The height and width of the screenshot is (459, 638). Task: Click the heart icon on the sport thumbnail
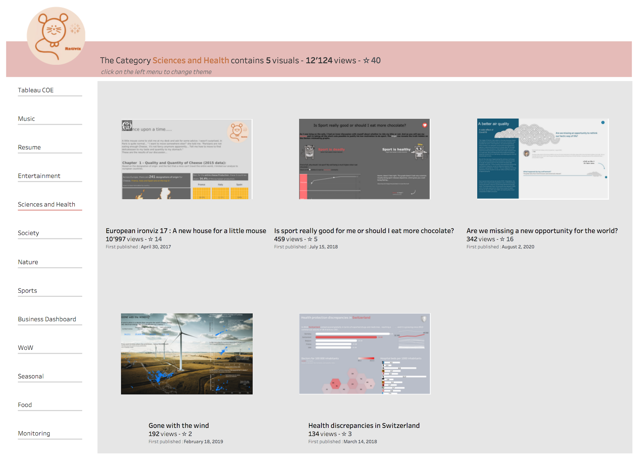point(425,125)
